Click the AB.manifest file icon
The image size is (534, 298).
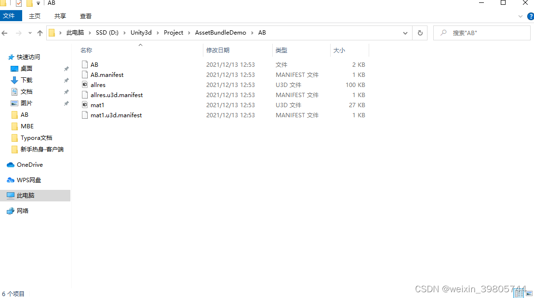pyautogui.click(x=85, y=74)
